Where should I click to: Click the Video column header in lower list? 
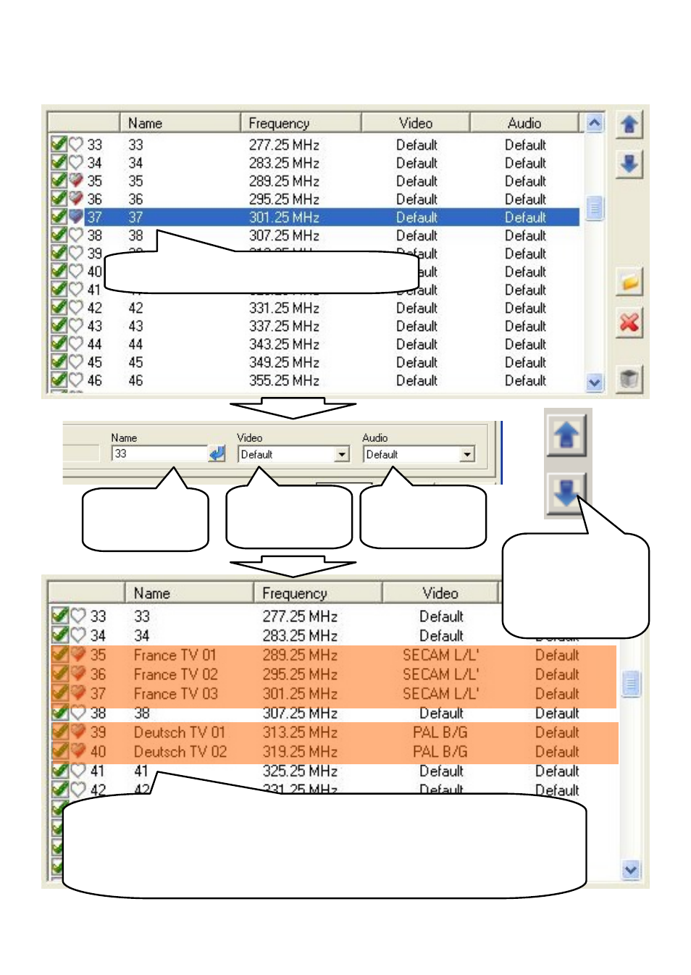coord(440,593)
